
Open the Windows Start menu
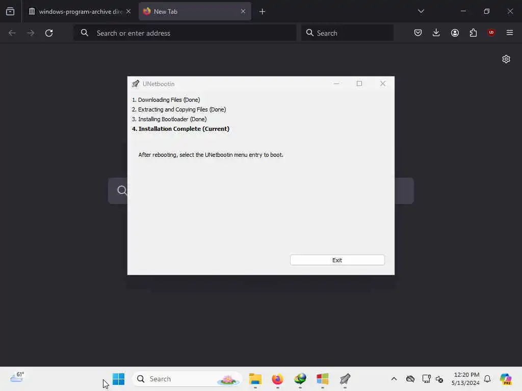pos(118,379)
